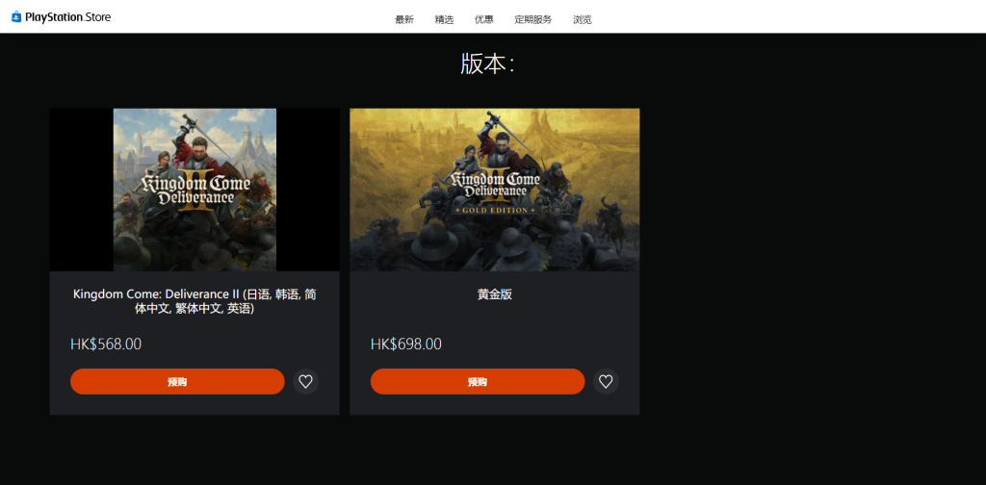Select the HK$568.00 price label
This screenshot has height=485, width=986.
click(106, 345)
